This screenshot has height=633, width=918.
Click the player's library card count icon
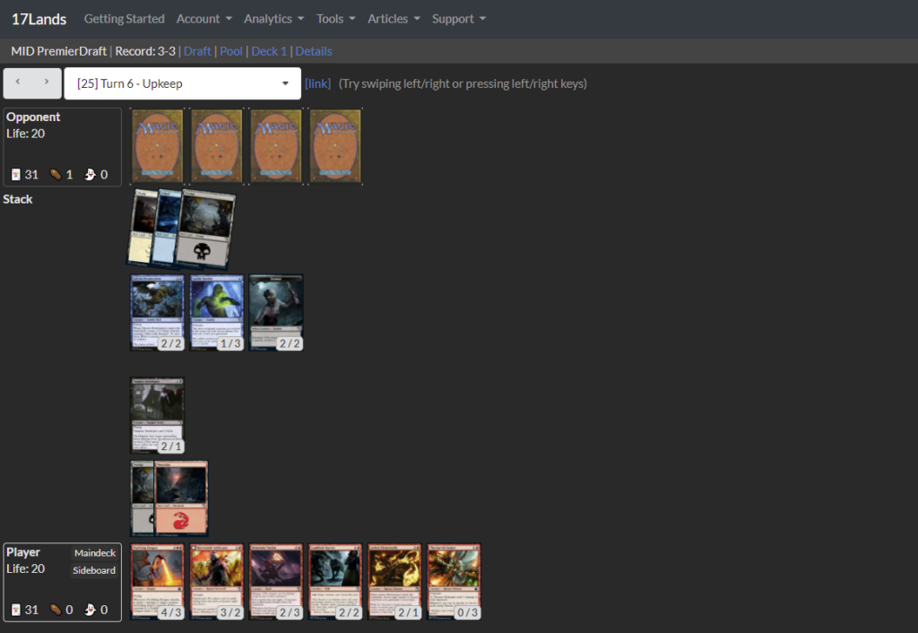16,610
